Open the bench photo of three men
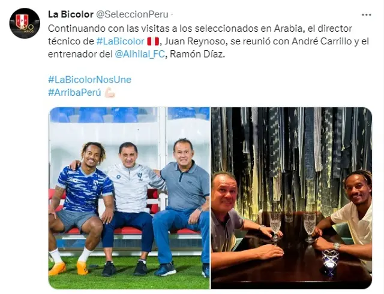 coord(129,198)
